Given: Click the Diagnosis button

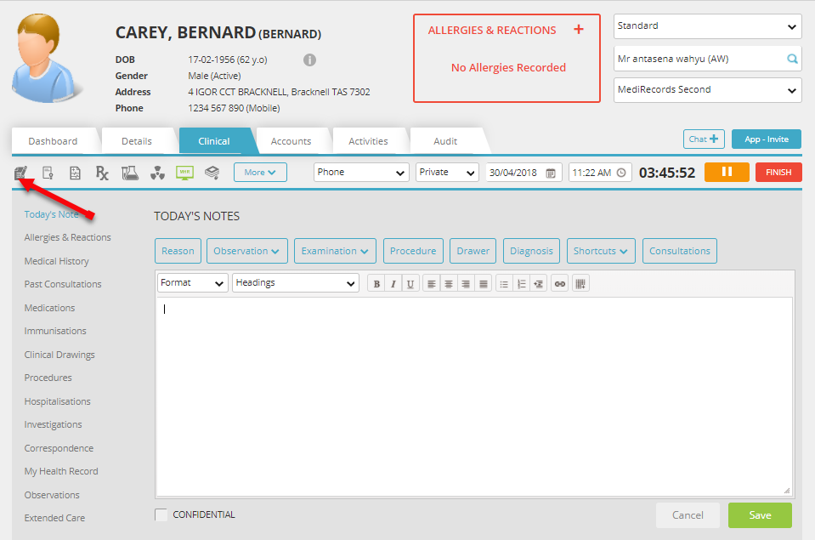Looking at the screenshot, I should [x=531, y=251].
